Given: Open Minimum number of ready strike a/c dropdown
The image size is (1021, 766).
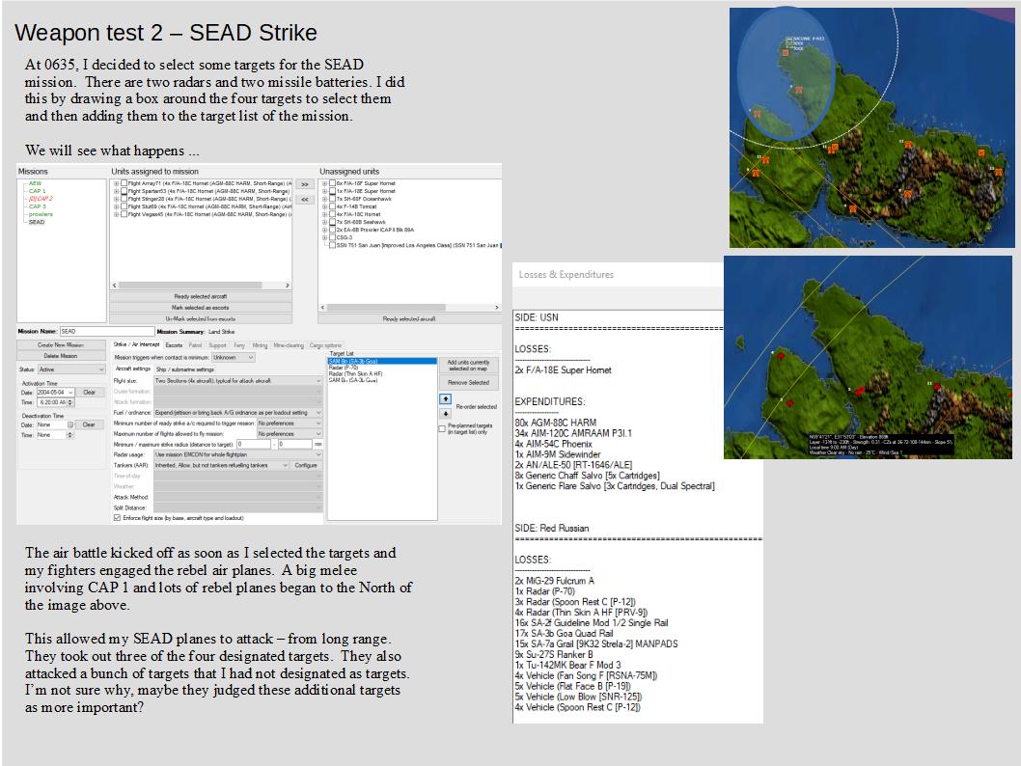Looking at the screenshot, I should click(x=290, y=423).
